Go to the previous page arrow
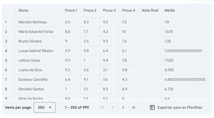The width and height of the screenshot is (214, 118). (113, 107)
